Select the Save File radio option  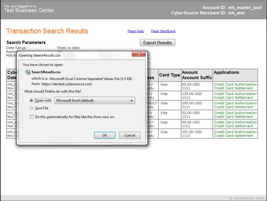pyautogui.click(x=31, y=108)
